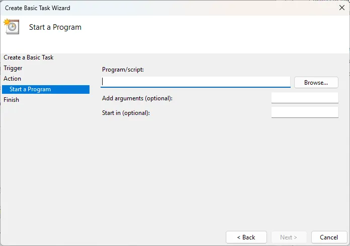Cancel the Create Basic Task Wizard
The width and height of the screenshot is (350, 246).
[329, 237]
